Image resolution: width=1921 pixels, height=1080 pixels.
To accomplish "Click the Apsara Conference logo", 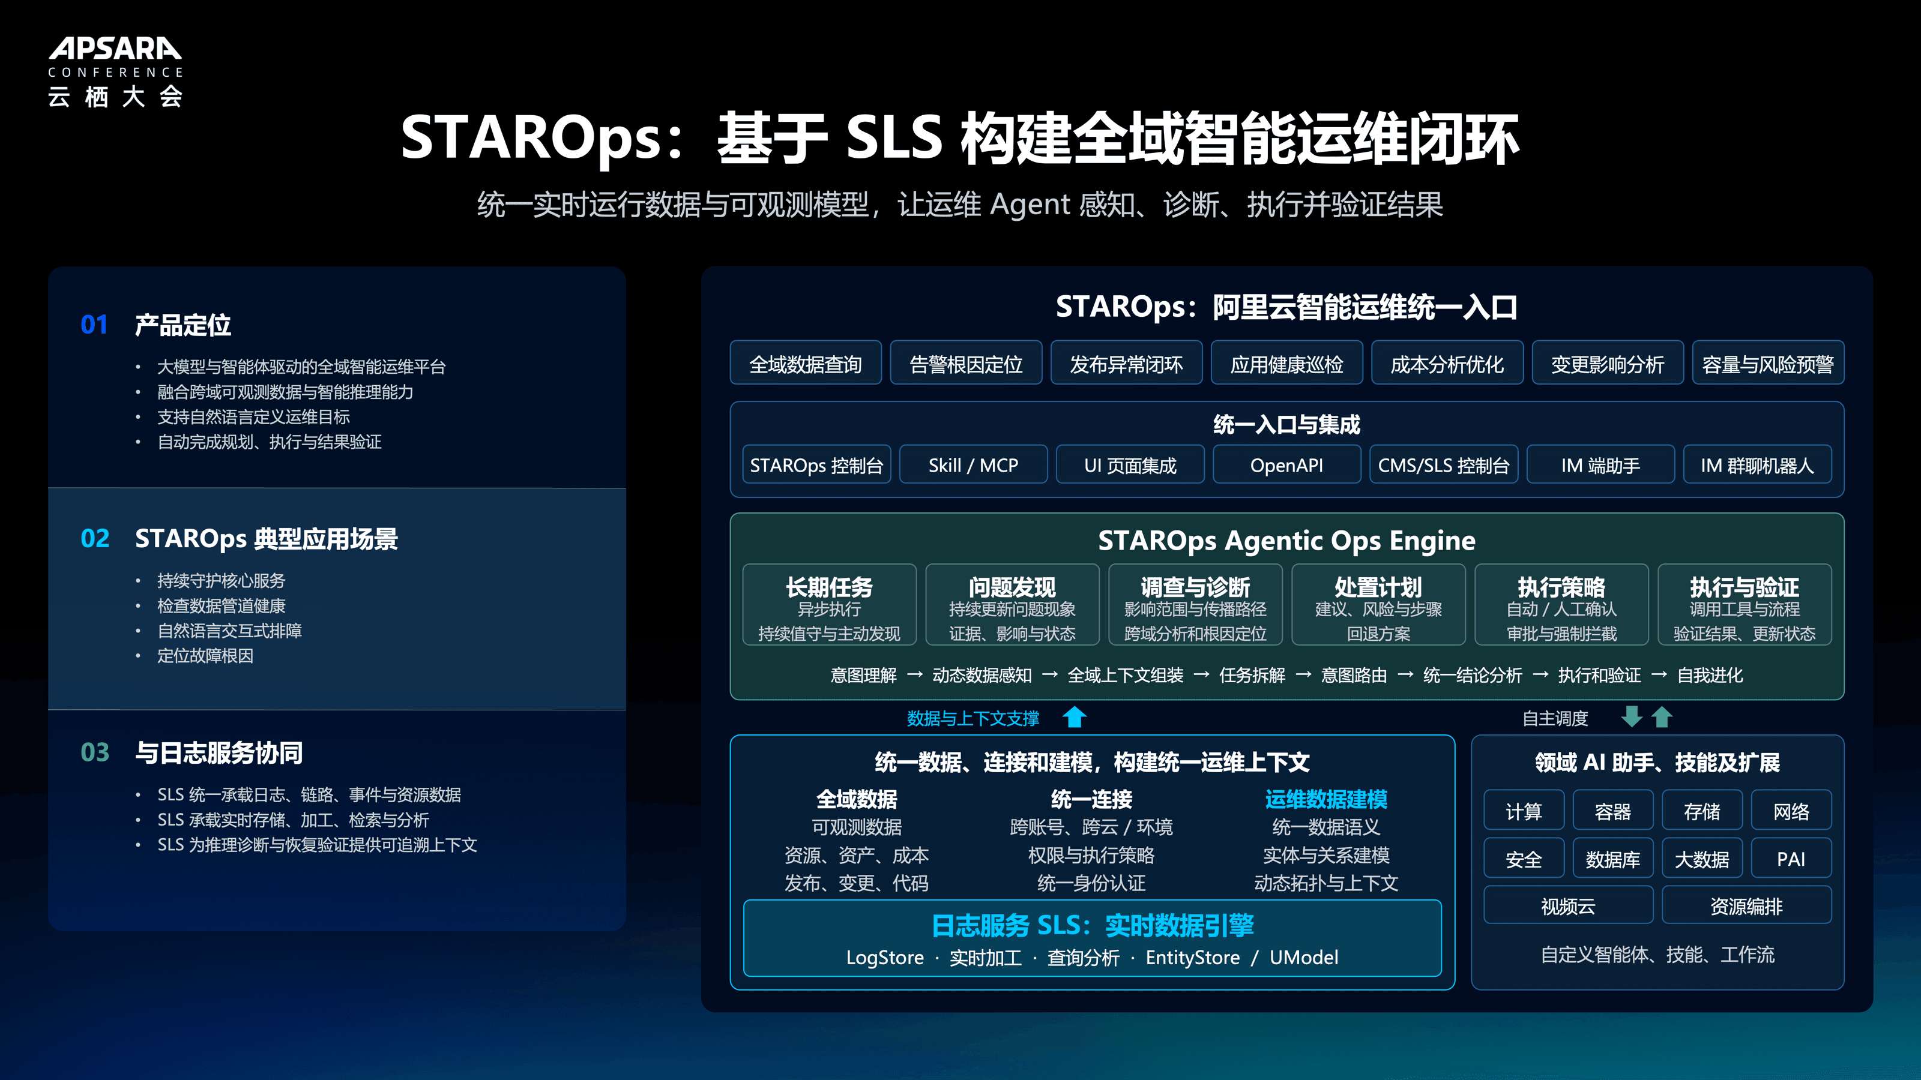I will (x=115, y=72).
